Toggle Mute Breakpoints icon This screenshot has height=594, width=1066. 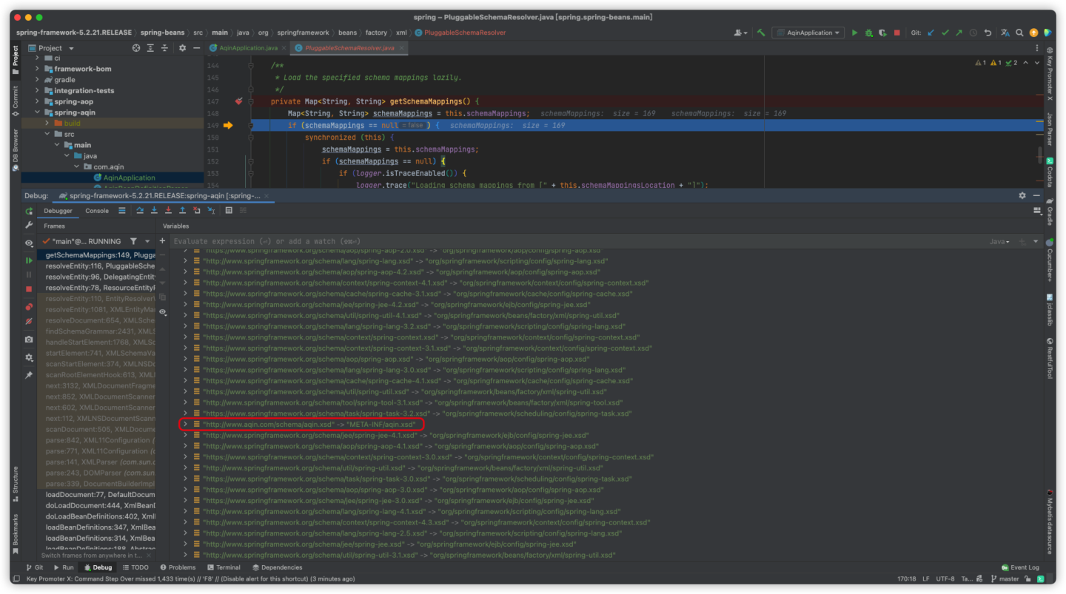(29, 322)
